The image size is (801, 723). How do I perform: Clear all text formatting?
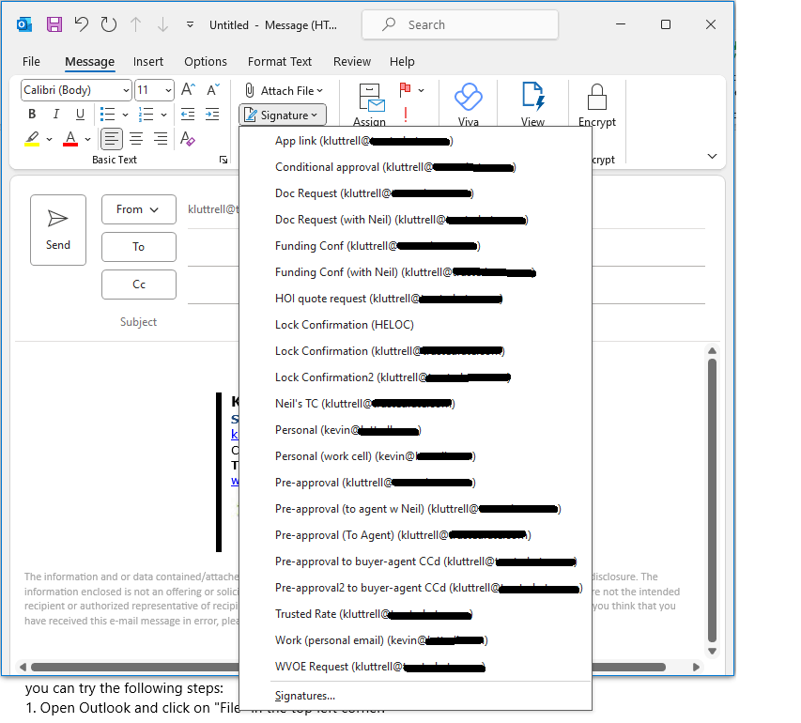click(x=187, y=138)
